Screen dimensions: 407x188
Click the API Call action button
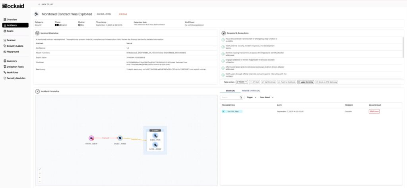[254, 82]
